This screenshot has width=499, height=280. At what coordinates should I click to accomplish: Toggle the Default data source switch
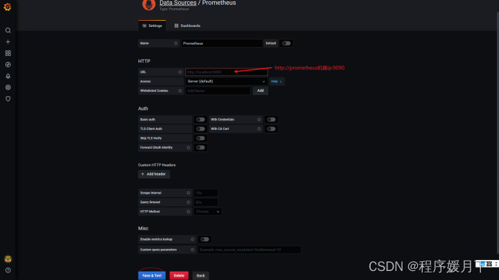point(286,43)
